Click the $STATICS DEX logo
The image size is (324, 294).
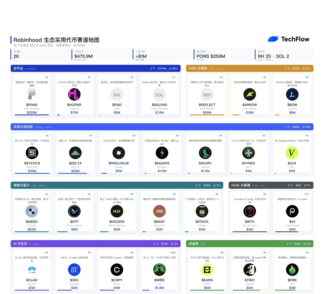pyautogui.click(x=32, y=153)
